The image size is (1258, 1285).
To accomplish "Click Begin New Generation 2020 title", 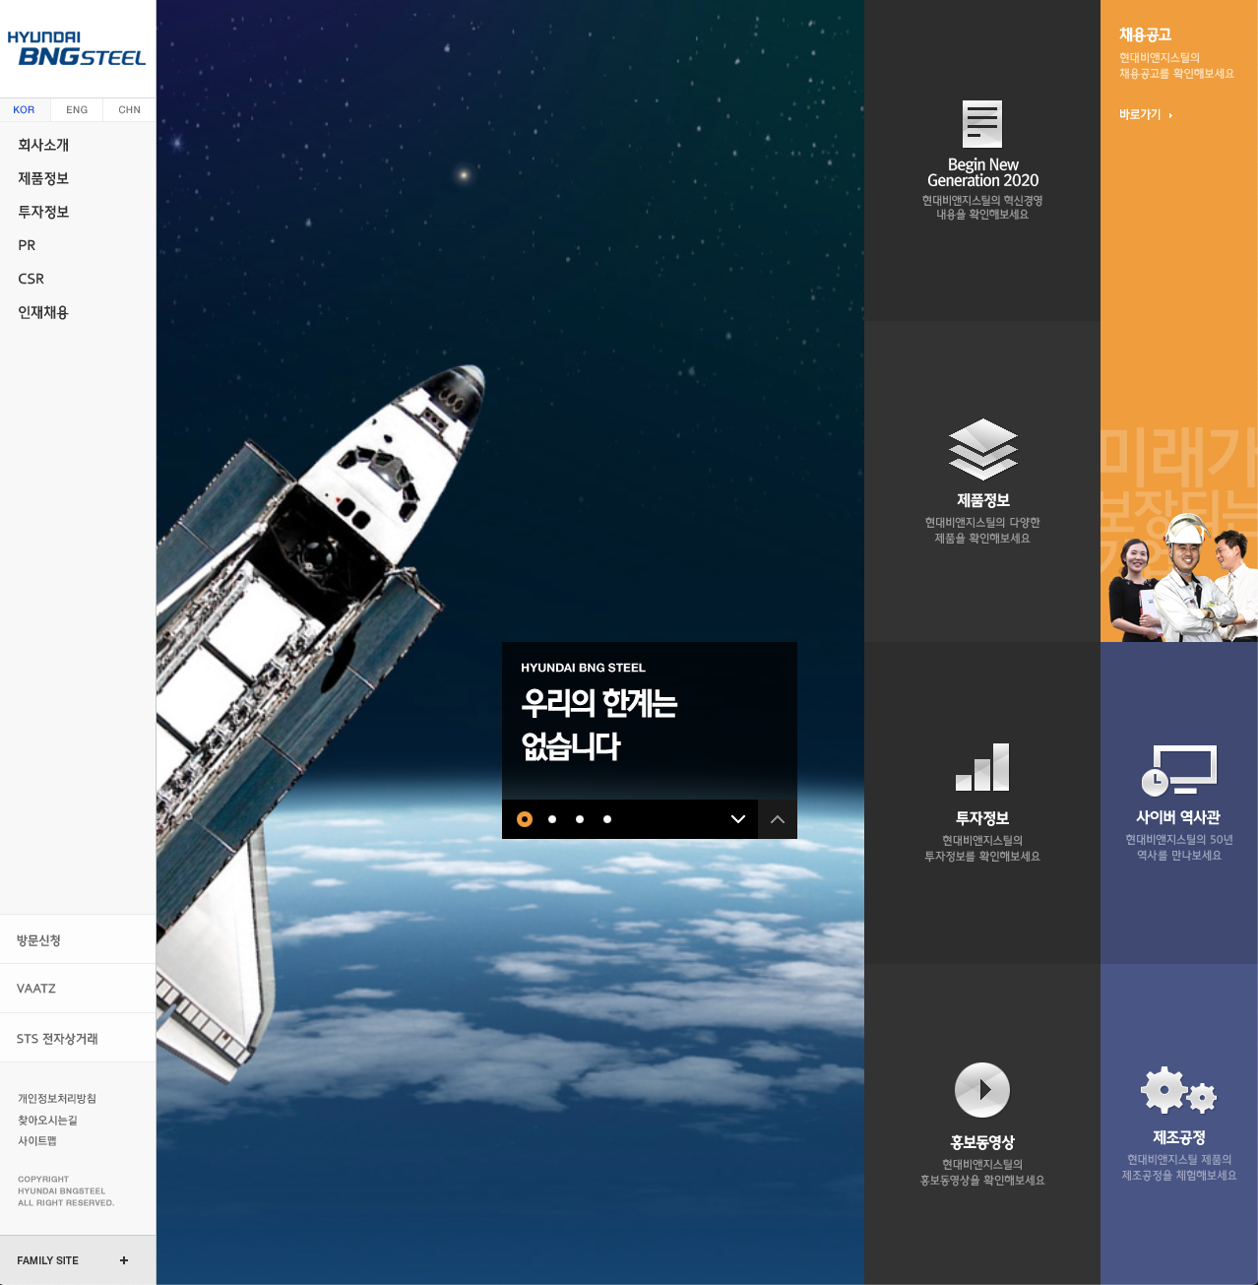I will click(x=982, y=172).
